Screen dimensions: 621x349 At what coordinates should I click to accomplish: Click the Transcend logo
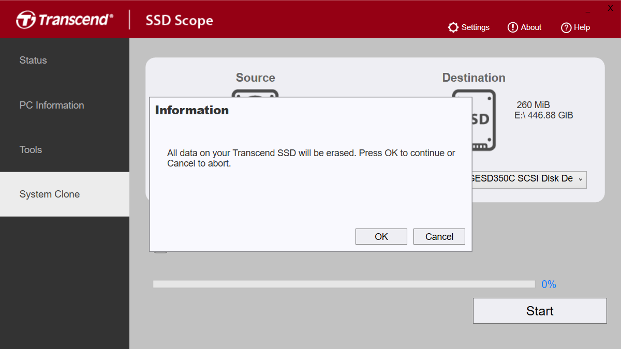65,20
